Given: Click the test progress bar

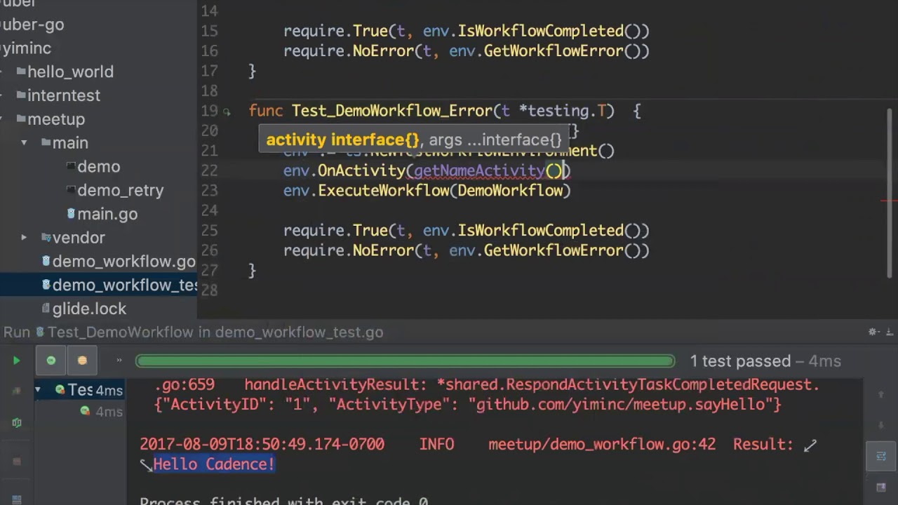Looking at the screenshot, I should [x=405, y=361].
